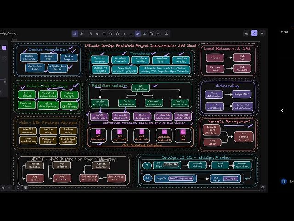Select the Terraform Language box

(100, 59)
